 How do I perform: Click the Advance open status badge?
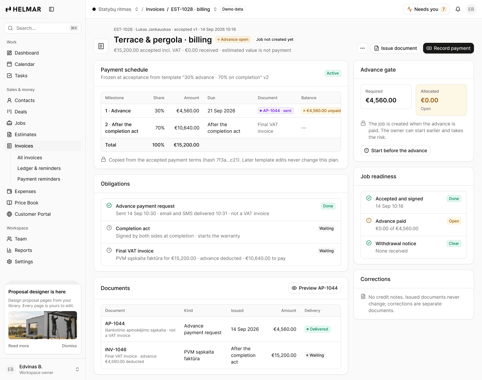[x=233, y=39]
